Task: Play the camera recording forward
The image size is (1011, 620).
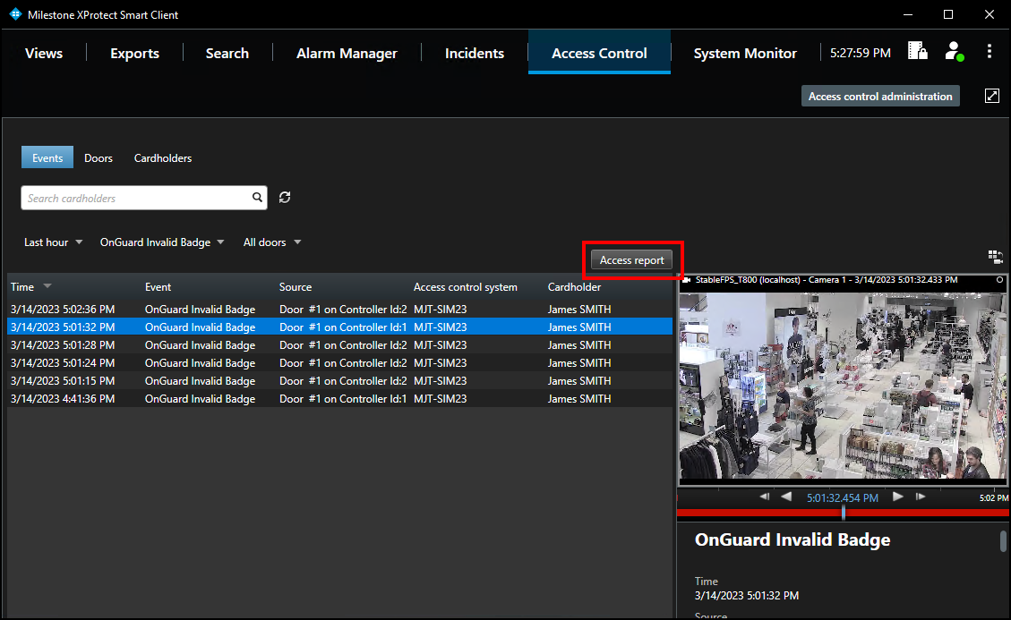Action: (898, 496)
